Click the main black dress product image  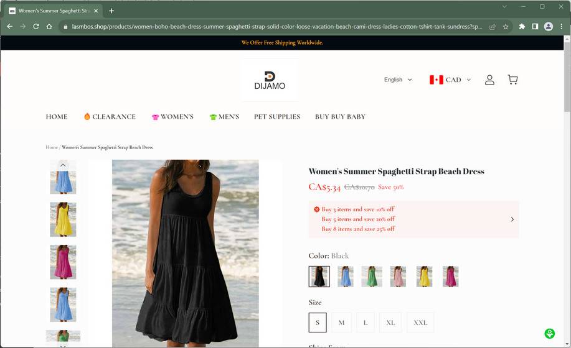tap(186, 253)
